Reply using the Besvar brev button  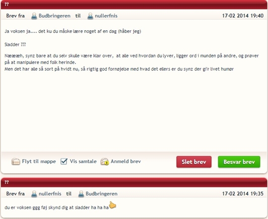click(x=239, y=162)
